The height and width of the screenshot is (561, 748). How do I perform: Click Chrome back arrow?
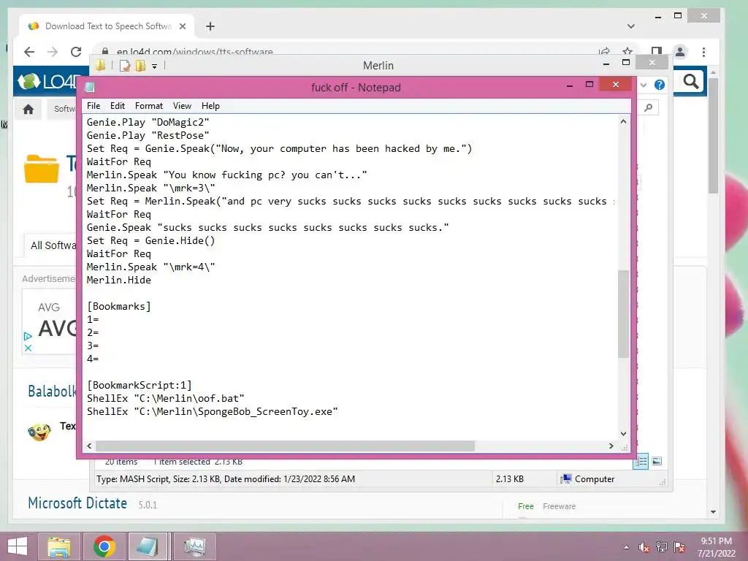tap(29, 52)
